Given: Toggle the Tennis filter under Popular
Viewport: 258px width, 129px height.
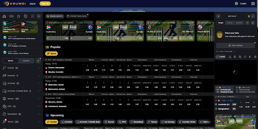Looking at the screenshot, I should 52,54.
